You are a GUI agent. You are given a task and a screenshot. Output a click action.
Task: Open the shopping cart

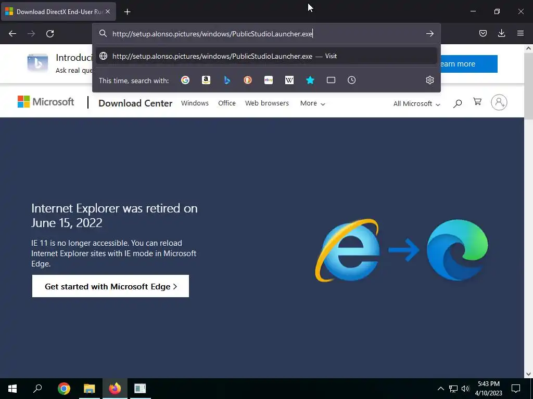click(477, 101)
